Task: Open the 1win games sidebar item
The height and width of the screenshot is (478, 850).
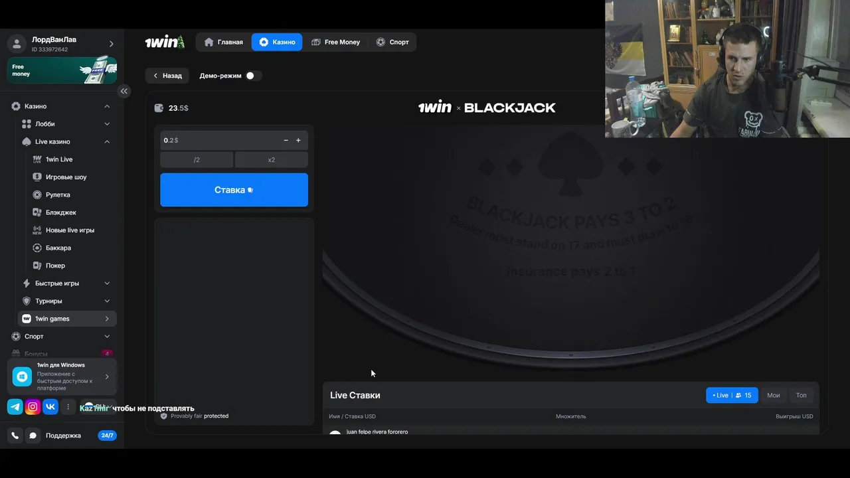Action: coord(67,319)
